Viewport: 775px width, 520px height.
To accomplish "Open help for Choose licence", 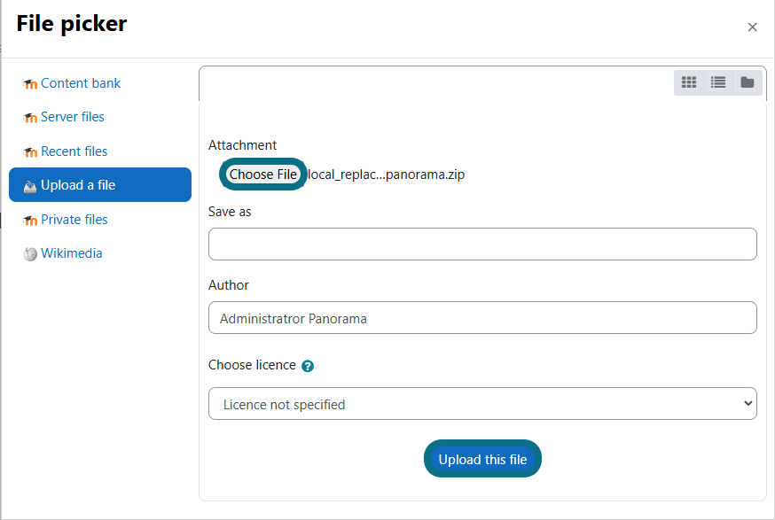I will (308, 366).
